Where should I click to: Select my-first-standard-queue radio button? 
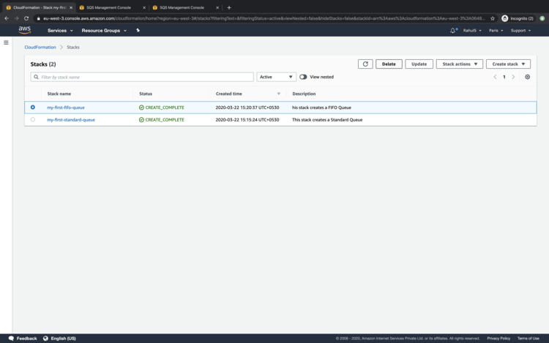tap(33, 119)
